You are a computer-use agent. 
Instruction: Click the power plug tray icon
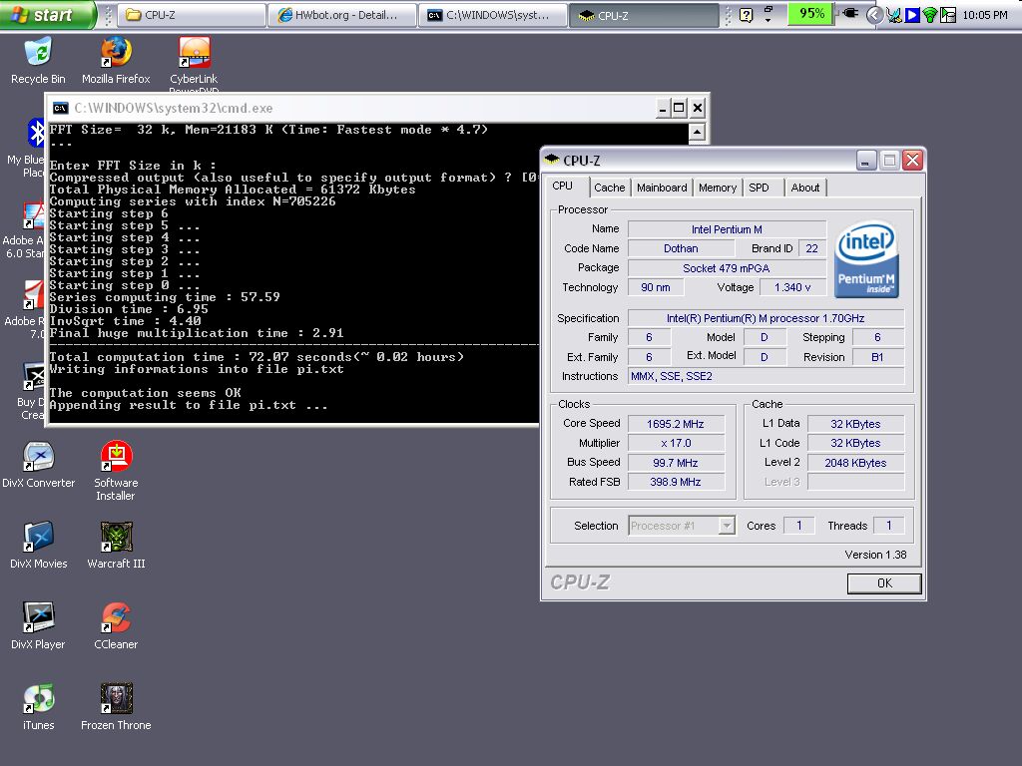850,14
